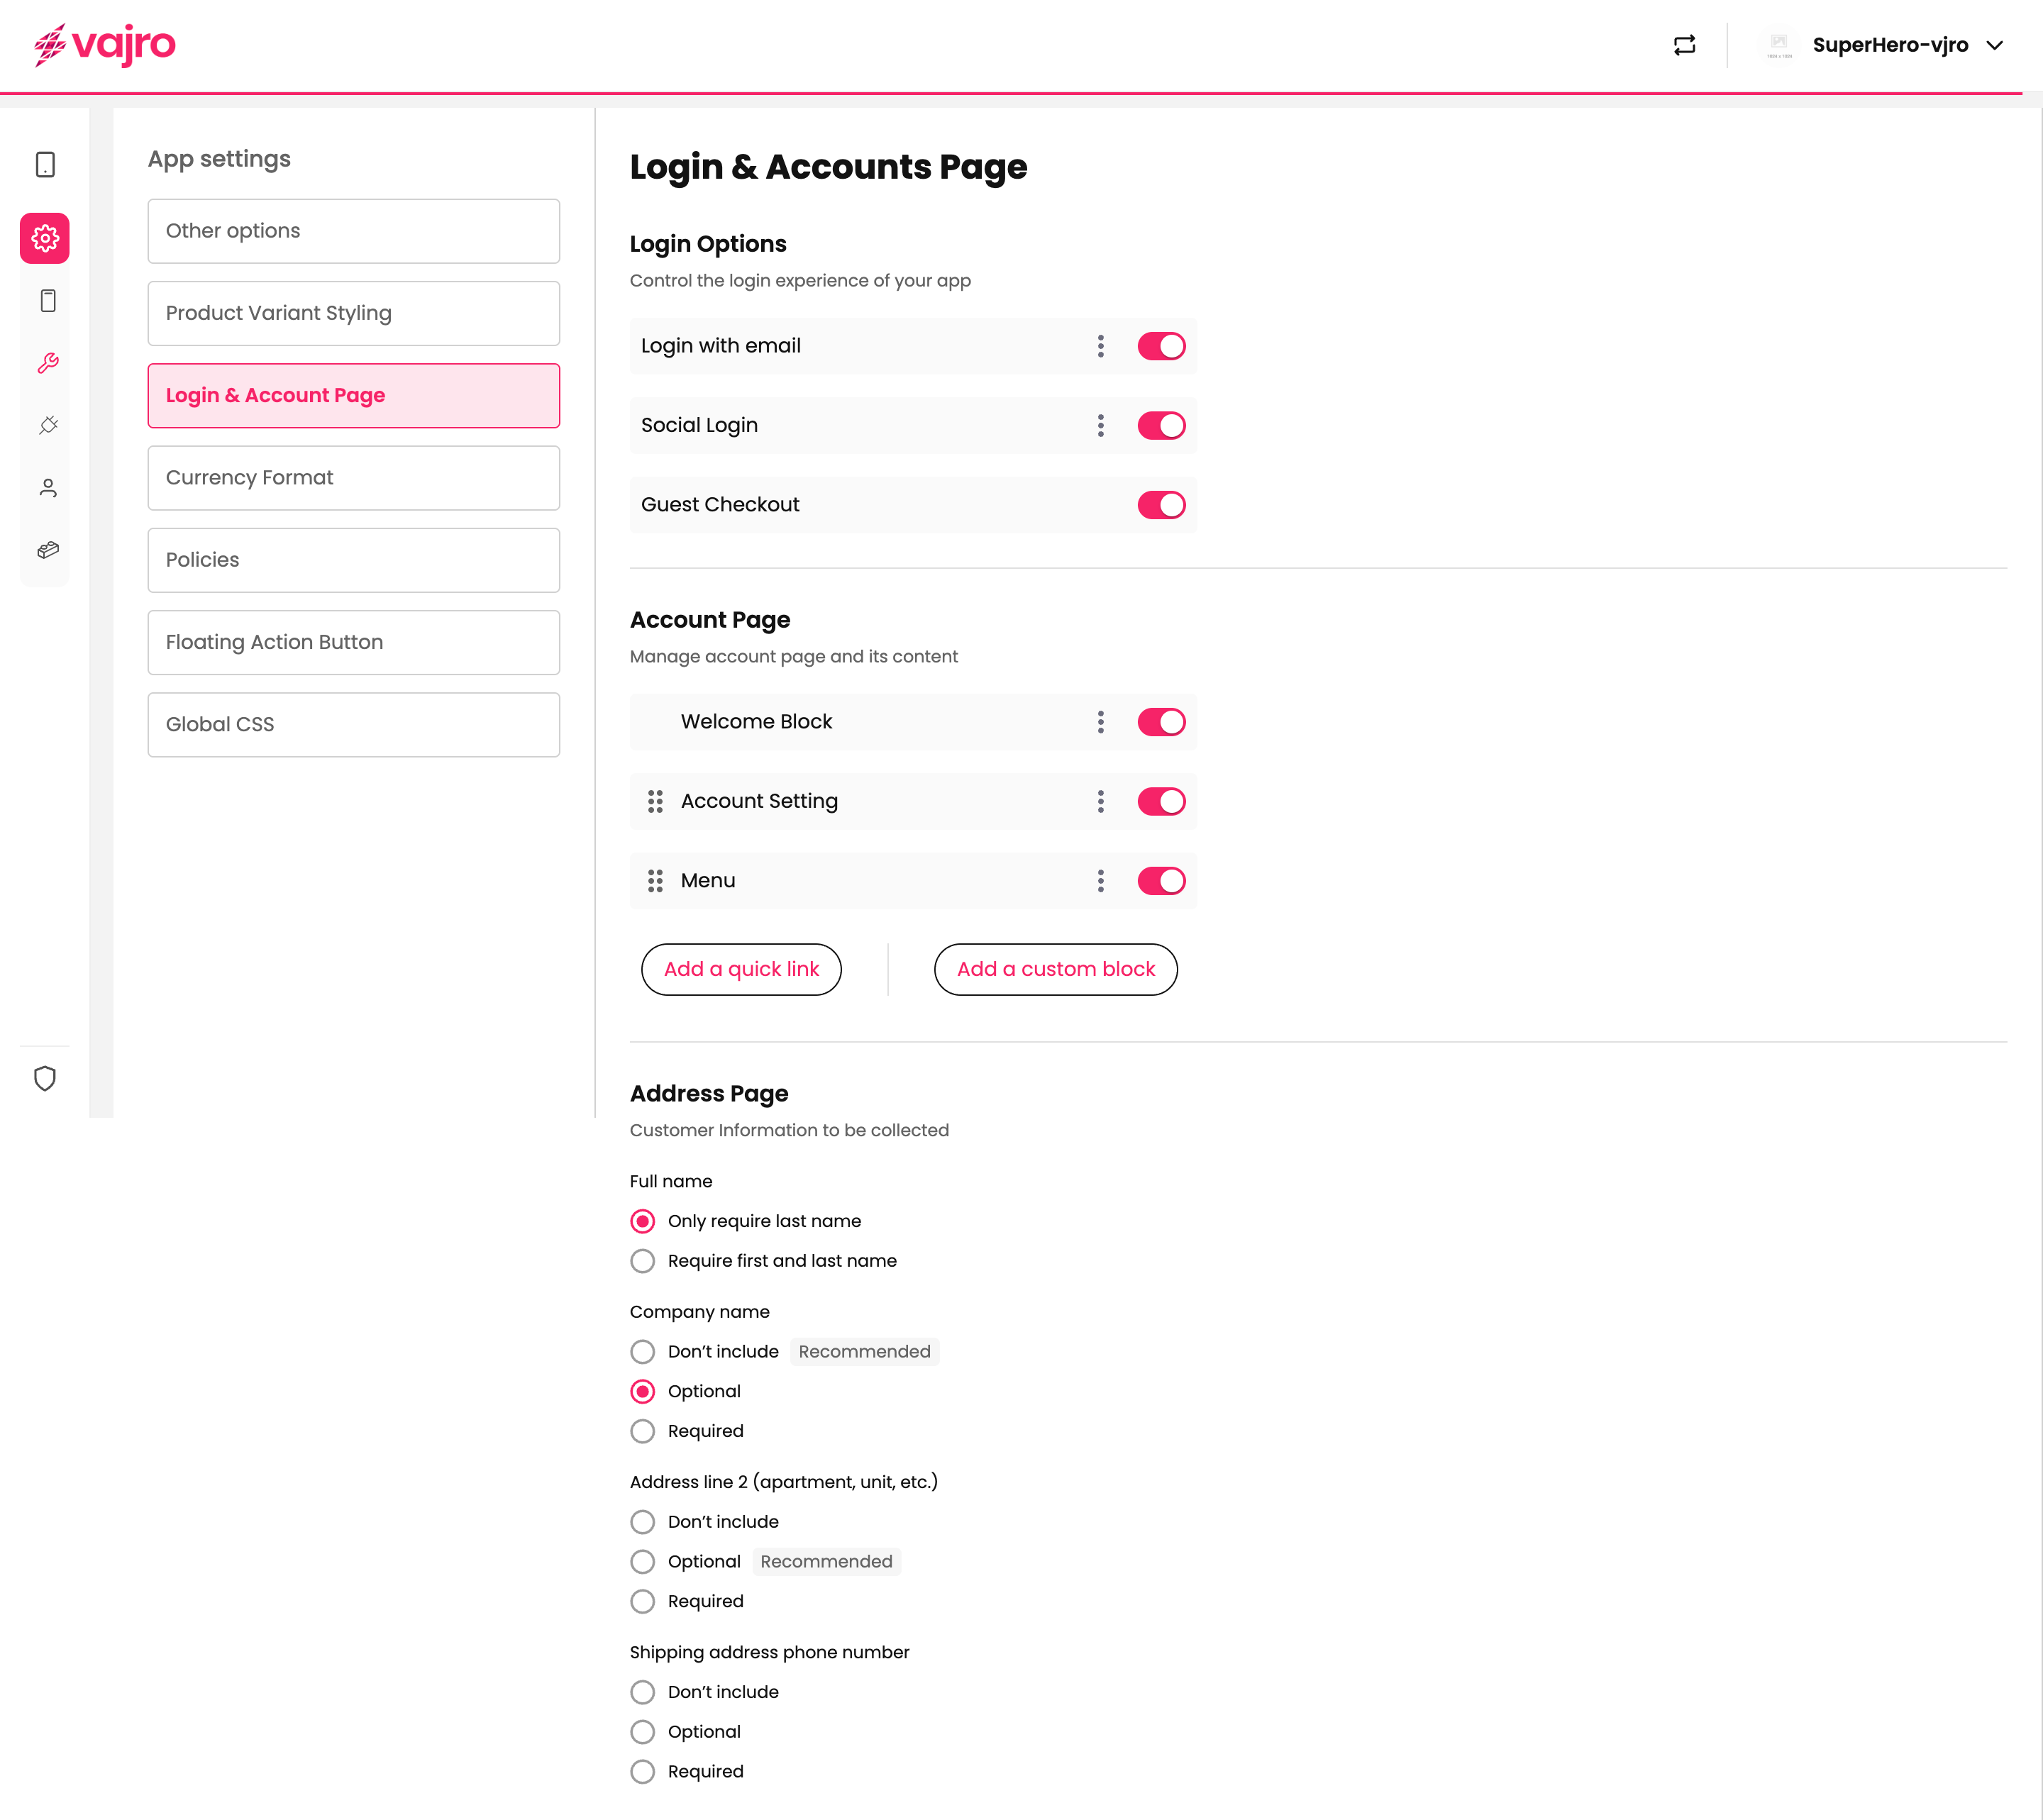Click the settings gear sidebar icon
The image size is (2043, 1820).
[45, 238]
